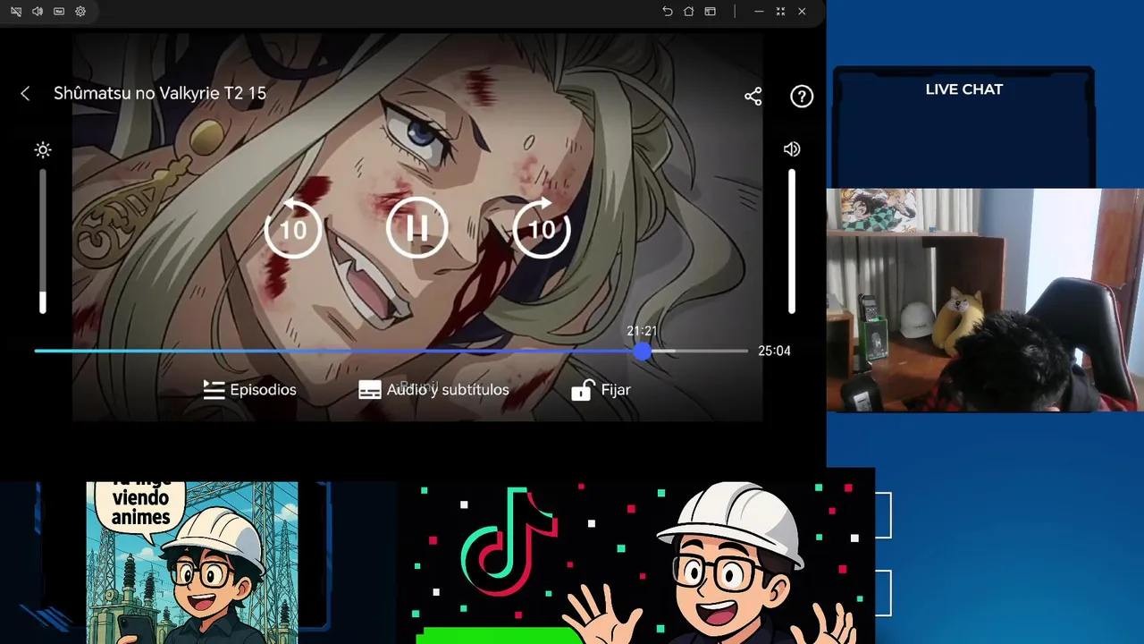The height and width of the screenshot is (644, 1144).
Task: Open settings gear in the top toolbar
Action: point(80,12)
